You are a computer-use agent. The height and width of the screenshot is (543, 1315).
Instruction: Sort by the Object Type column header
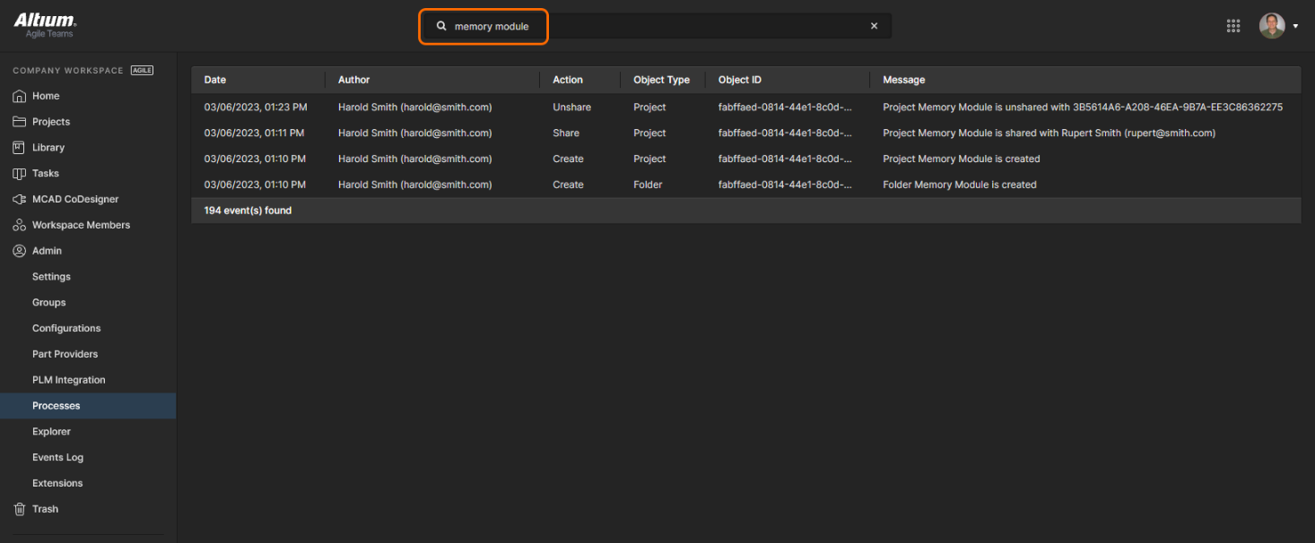pos(661,80)
